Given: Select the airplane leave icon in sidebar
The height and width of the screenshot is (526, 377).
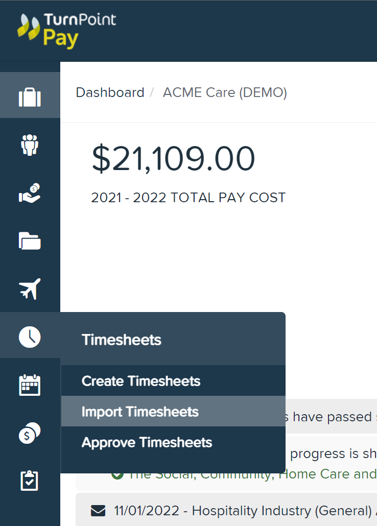Looking at the screenshot, I should (x=29, y=288).
